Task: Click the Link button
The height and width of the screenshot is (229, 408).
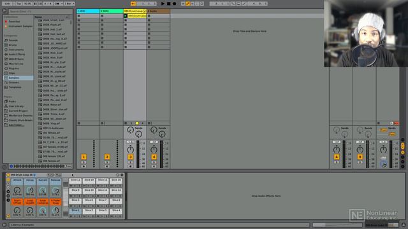Action: (7, 4)
